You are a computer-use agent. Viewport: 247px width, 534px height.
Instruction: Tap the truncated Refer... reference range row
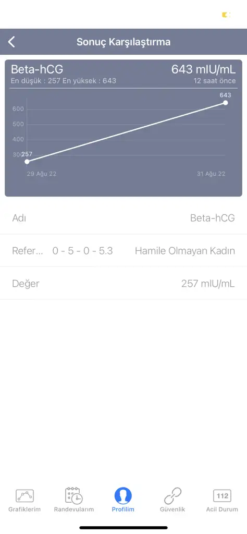tap(123, 251)
